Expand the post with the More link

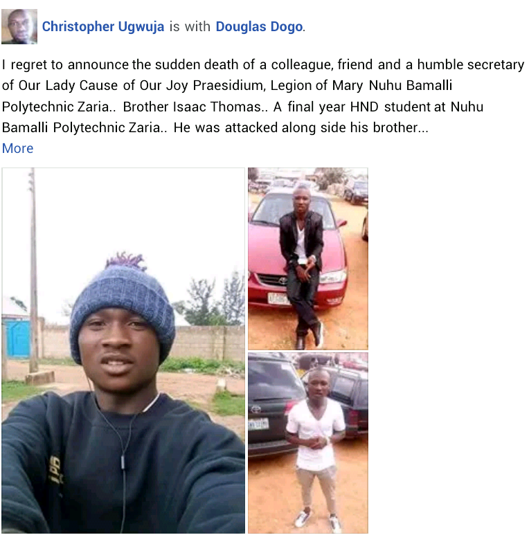(18, 148)
